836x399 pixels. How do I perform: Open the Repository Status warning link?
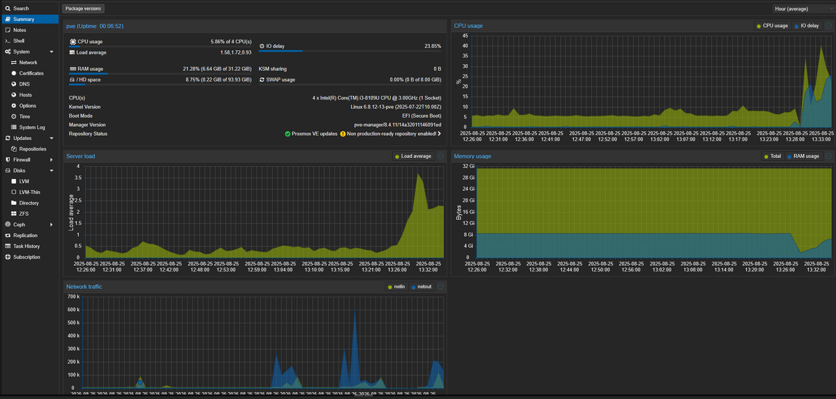coord(439,134)
